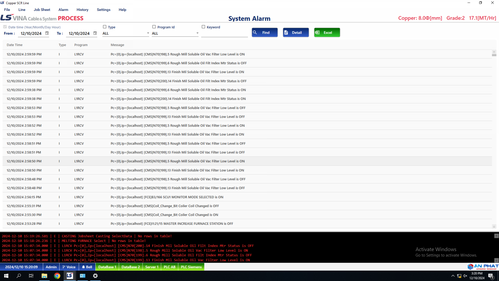Screen dimensions: 499x281
Task: Export alarms using the Excel button
Action: (x=327, y=32)
